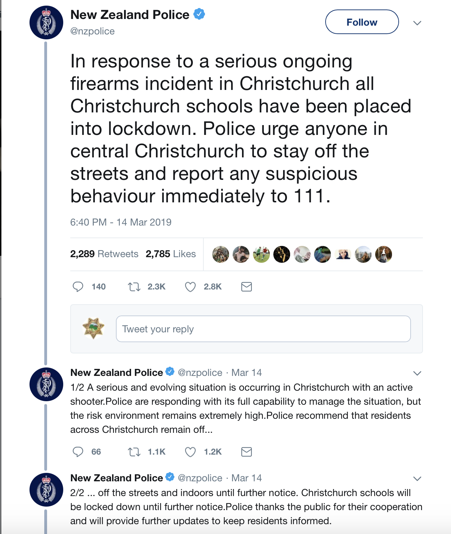The height and width of the screenshot is (534, 451).
Task: Expand options chevron on 1/2 tweet
Action: tap(417, 373)
